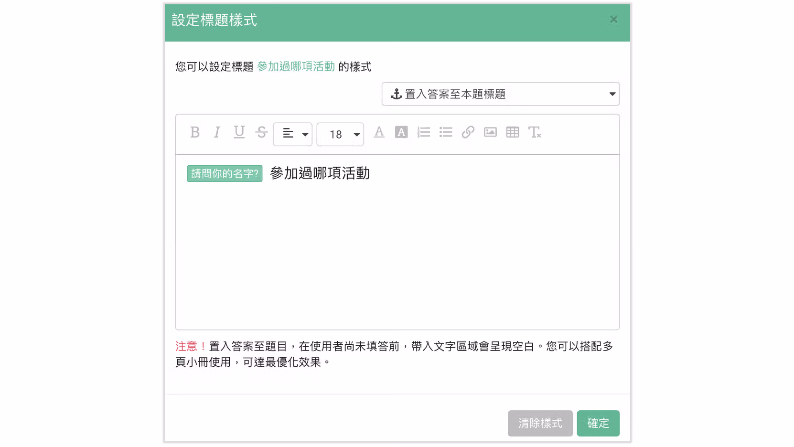Close the 設定標題樣式 dialog

pyautogui.click(x=614, y=20)
